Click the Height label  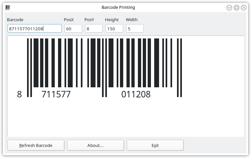[112, 20]
